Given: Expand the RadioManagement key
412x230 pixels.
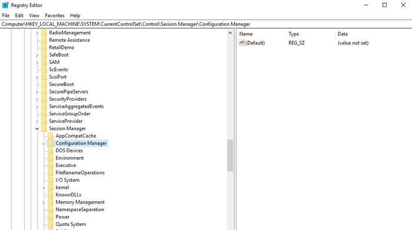Looking at the screenshot, I should 37,33.
